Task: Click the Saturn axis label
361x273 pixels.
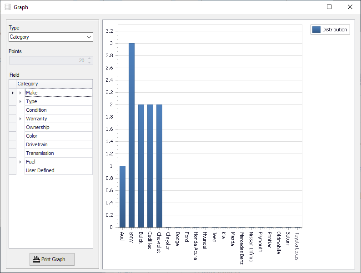Action: (288, 239)
